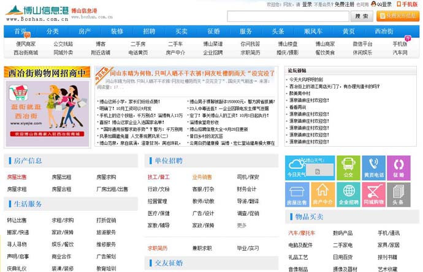Open the 二手房 sub-navigation link
The image size is (423, 272).
(138, 44)
